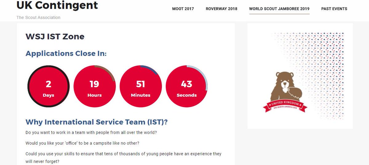Viewport: 369px width, 165px height.
Task: Click the 43 Seconds countdown circle
Action: point(187,87)
